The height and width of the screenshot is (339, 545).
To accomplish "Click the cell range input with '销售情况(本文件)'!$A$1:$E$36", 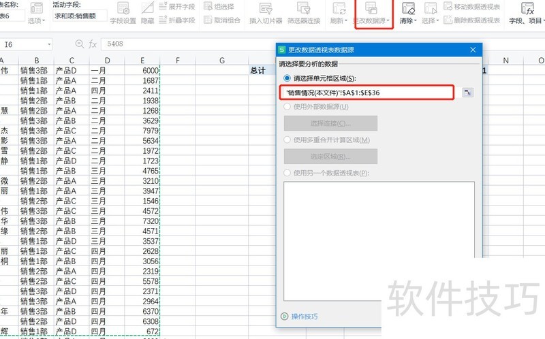I will pyautogui.click(x=367, y=93).
